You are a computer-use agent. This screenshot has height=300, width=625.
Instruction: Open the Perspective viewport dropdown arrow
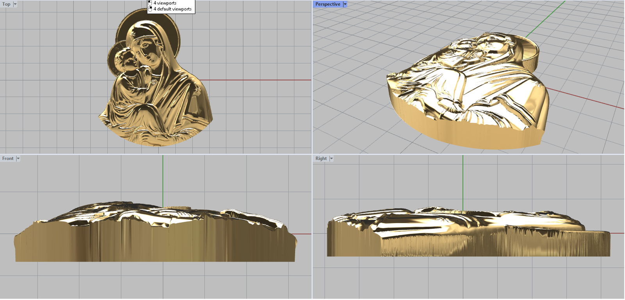coord(345,4)
